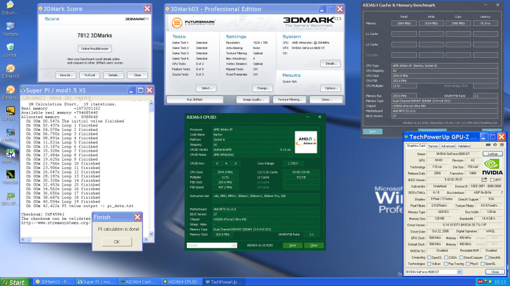The image size is (510, 286).
Task: Open the 3DMark06 desktop shortcut
Action: 10,71
